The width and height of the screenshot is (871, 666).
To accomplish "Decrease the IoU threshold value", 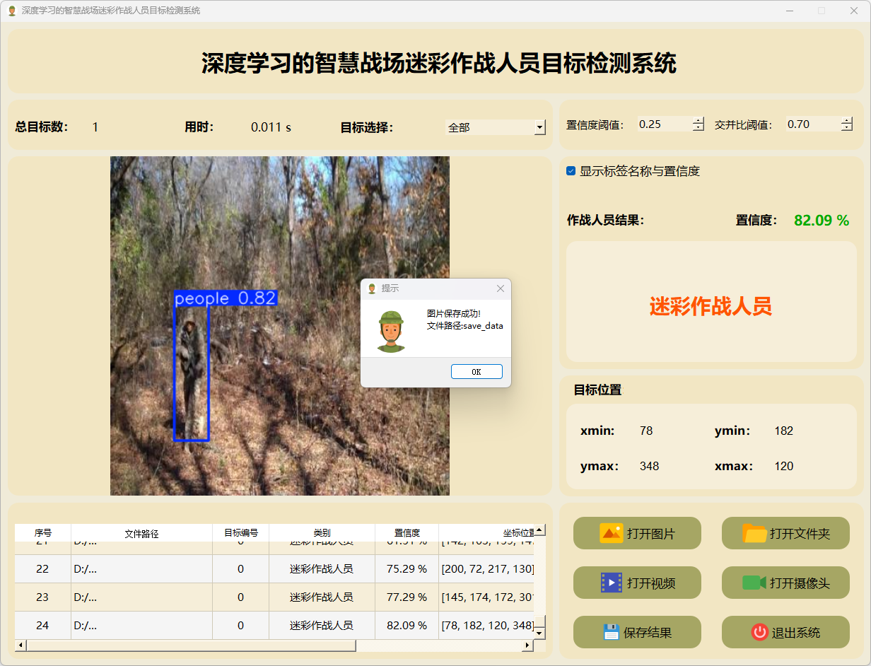I will 847,128.
